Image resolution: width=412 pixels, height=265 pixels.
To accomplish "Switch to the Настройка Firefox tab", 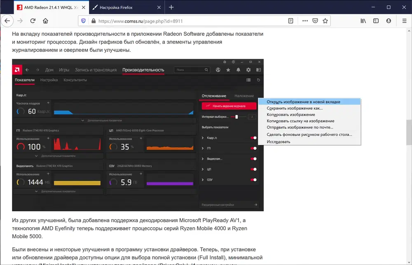I will click(127, 7).
